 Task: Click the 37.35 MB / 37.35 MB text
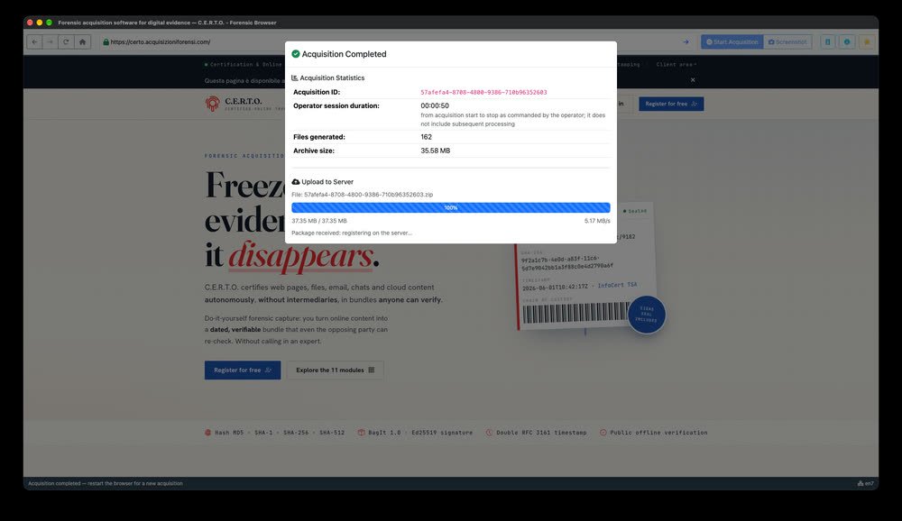click(319, 221)
